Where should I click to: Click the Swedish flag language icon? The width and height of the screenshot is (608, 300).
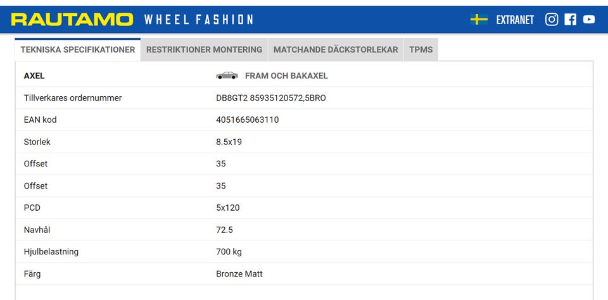point(479,20)
